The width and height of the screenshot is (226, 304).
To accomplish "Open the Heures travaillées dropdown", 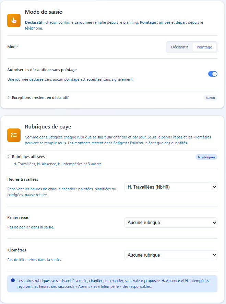I will pyautogui.click(x=171, y=187).
